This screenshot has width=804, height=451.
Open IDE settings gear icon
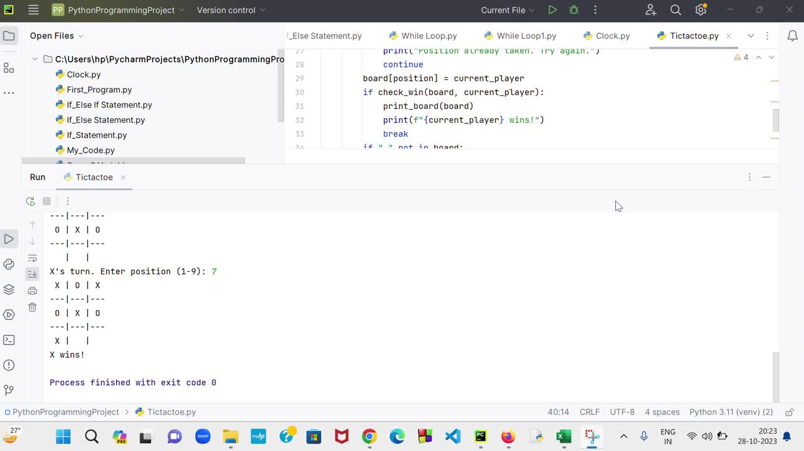tap(701, 10)
